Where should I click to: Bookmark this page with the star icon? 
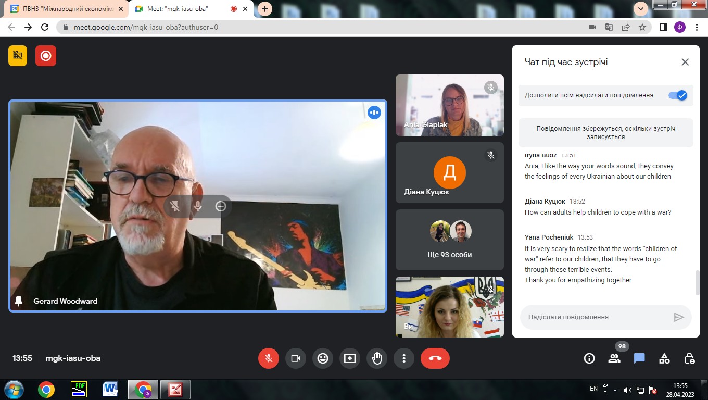coord(642,27)
